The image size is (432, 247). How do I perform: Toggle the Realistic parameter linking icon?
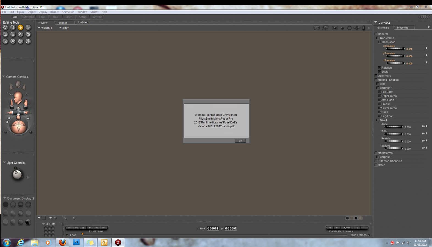click(423, 141)
